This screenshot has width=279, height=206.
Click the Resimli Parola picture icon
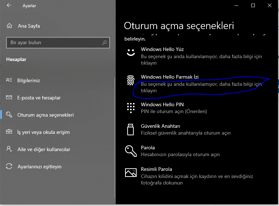pos(131,173)
